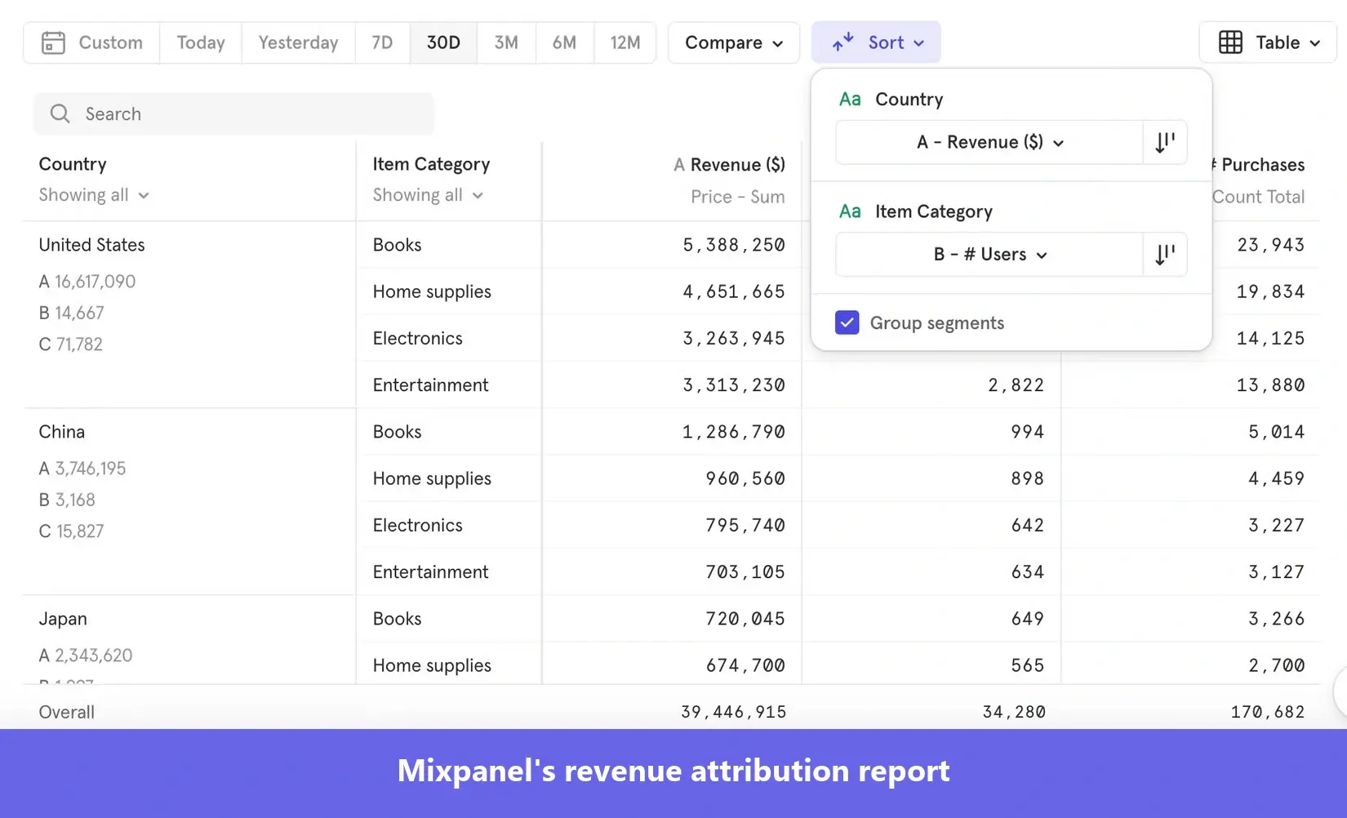Click into the Search field

(233, 113)
